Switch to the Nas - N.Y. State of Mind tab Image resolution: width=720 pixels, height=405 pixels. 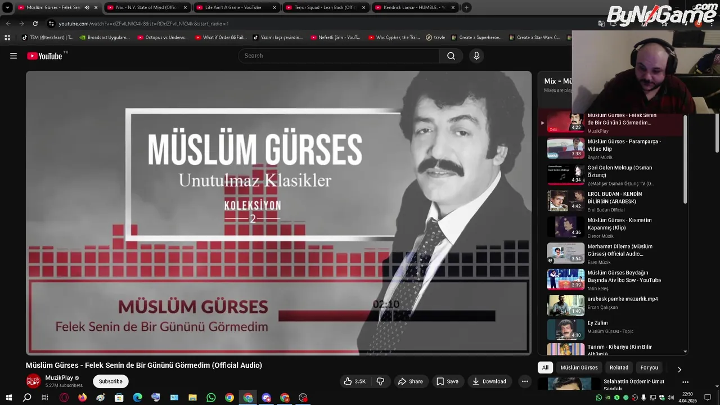[x=146, y=7]
